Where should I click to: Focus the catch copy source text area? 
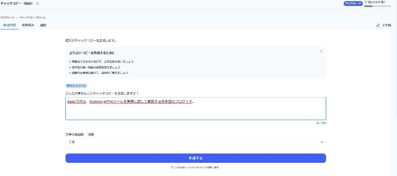coord(195,109)
